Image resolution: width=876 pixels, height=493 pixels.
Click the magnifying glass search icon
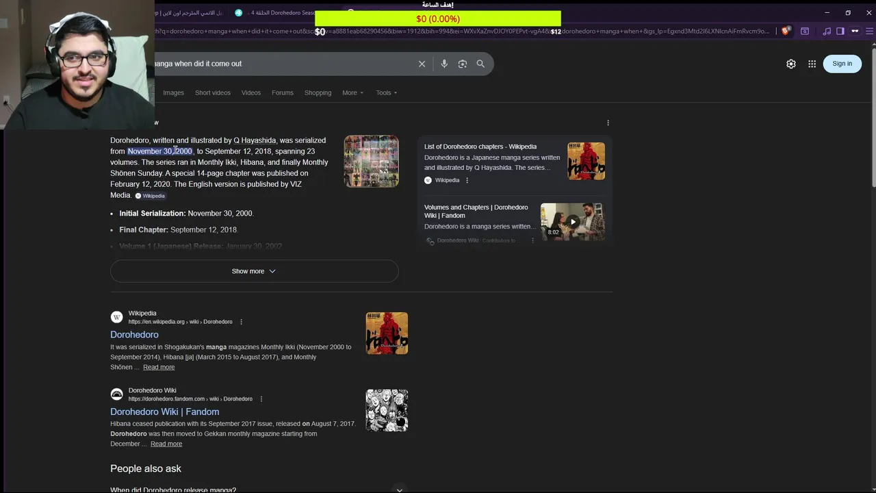point(480,64)
